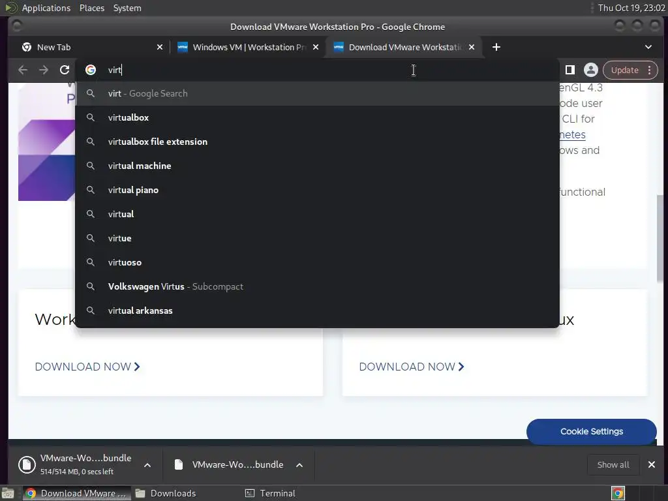Open the Applications menu

tap(46, 8)
